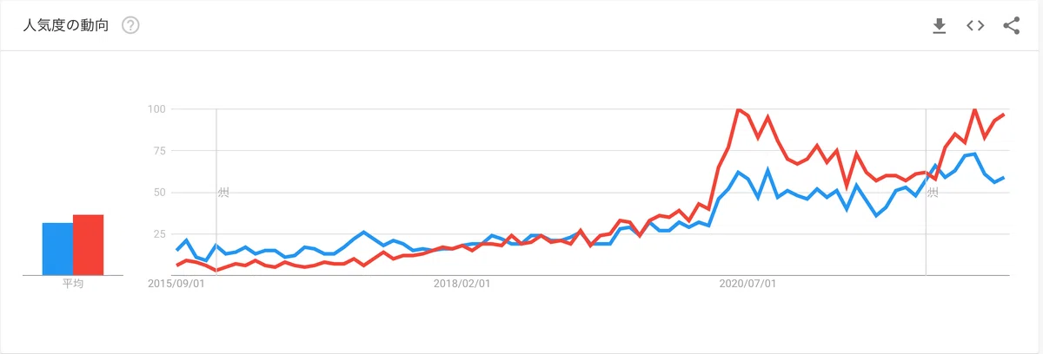Click the share icon
The image size is (1043, 354).
1011,25
